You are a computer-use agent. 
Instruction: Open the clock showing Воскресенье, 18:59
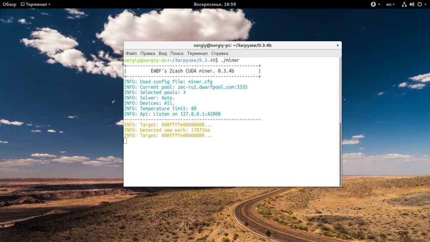tap(215, 4)
